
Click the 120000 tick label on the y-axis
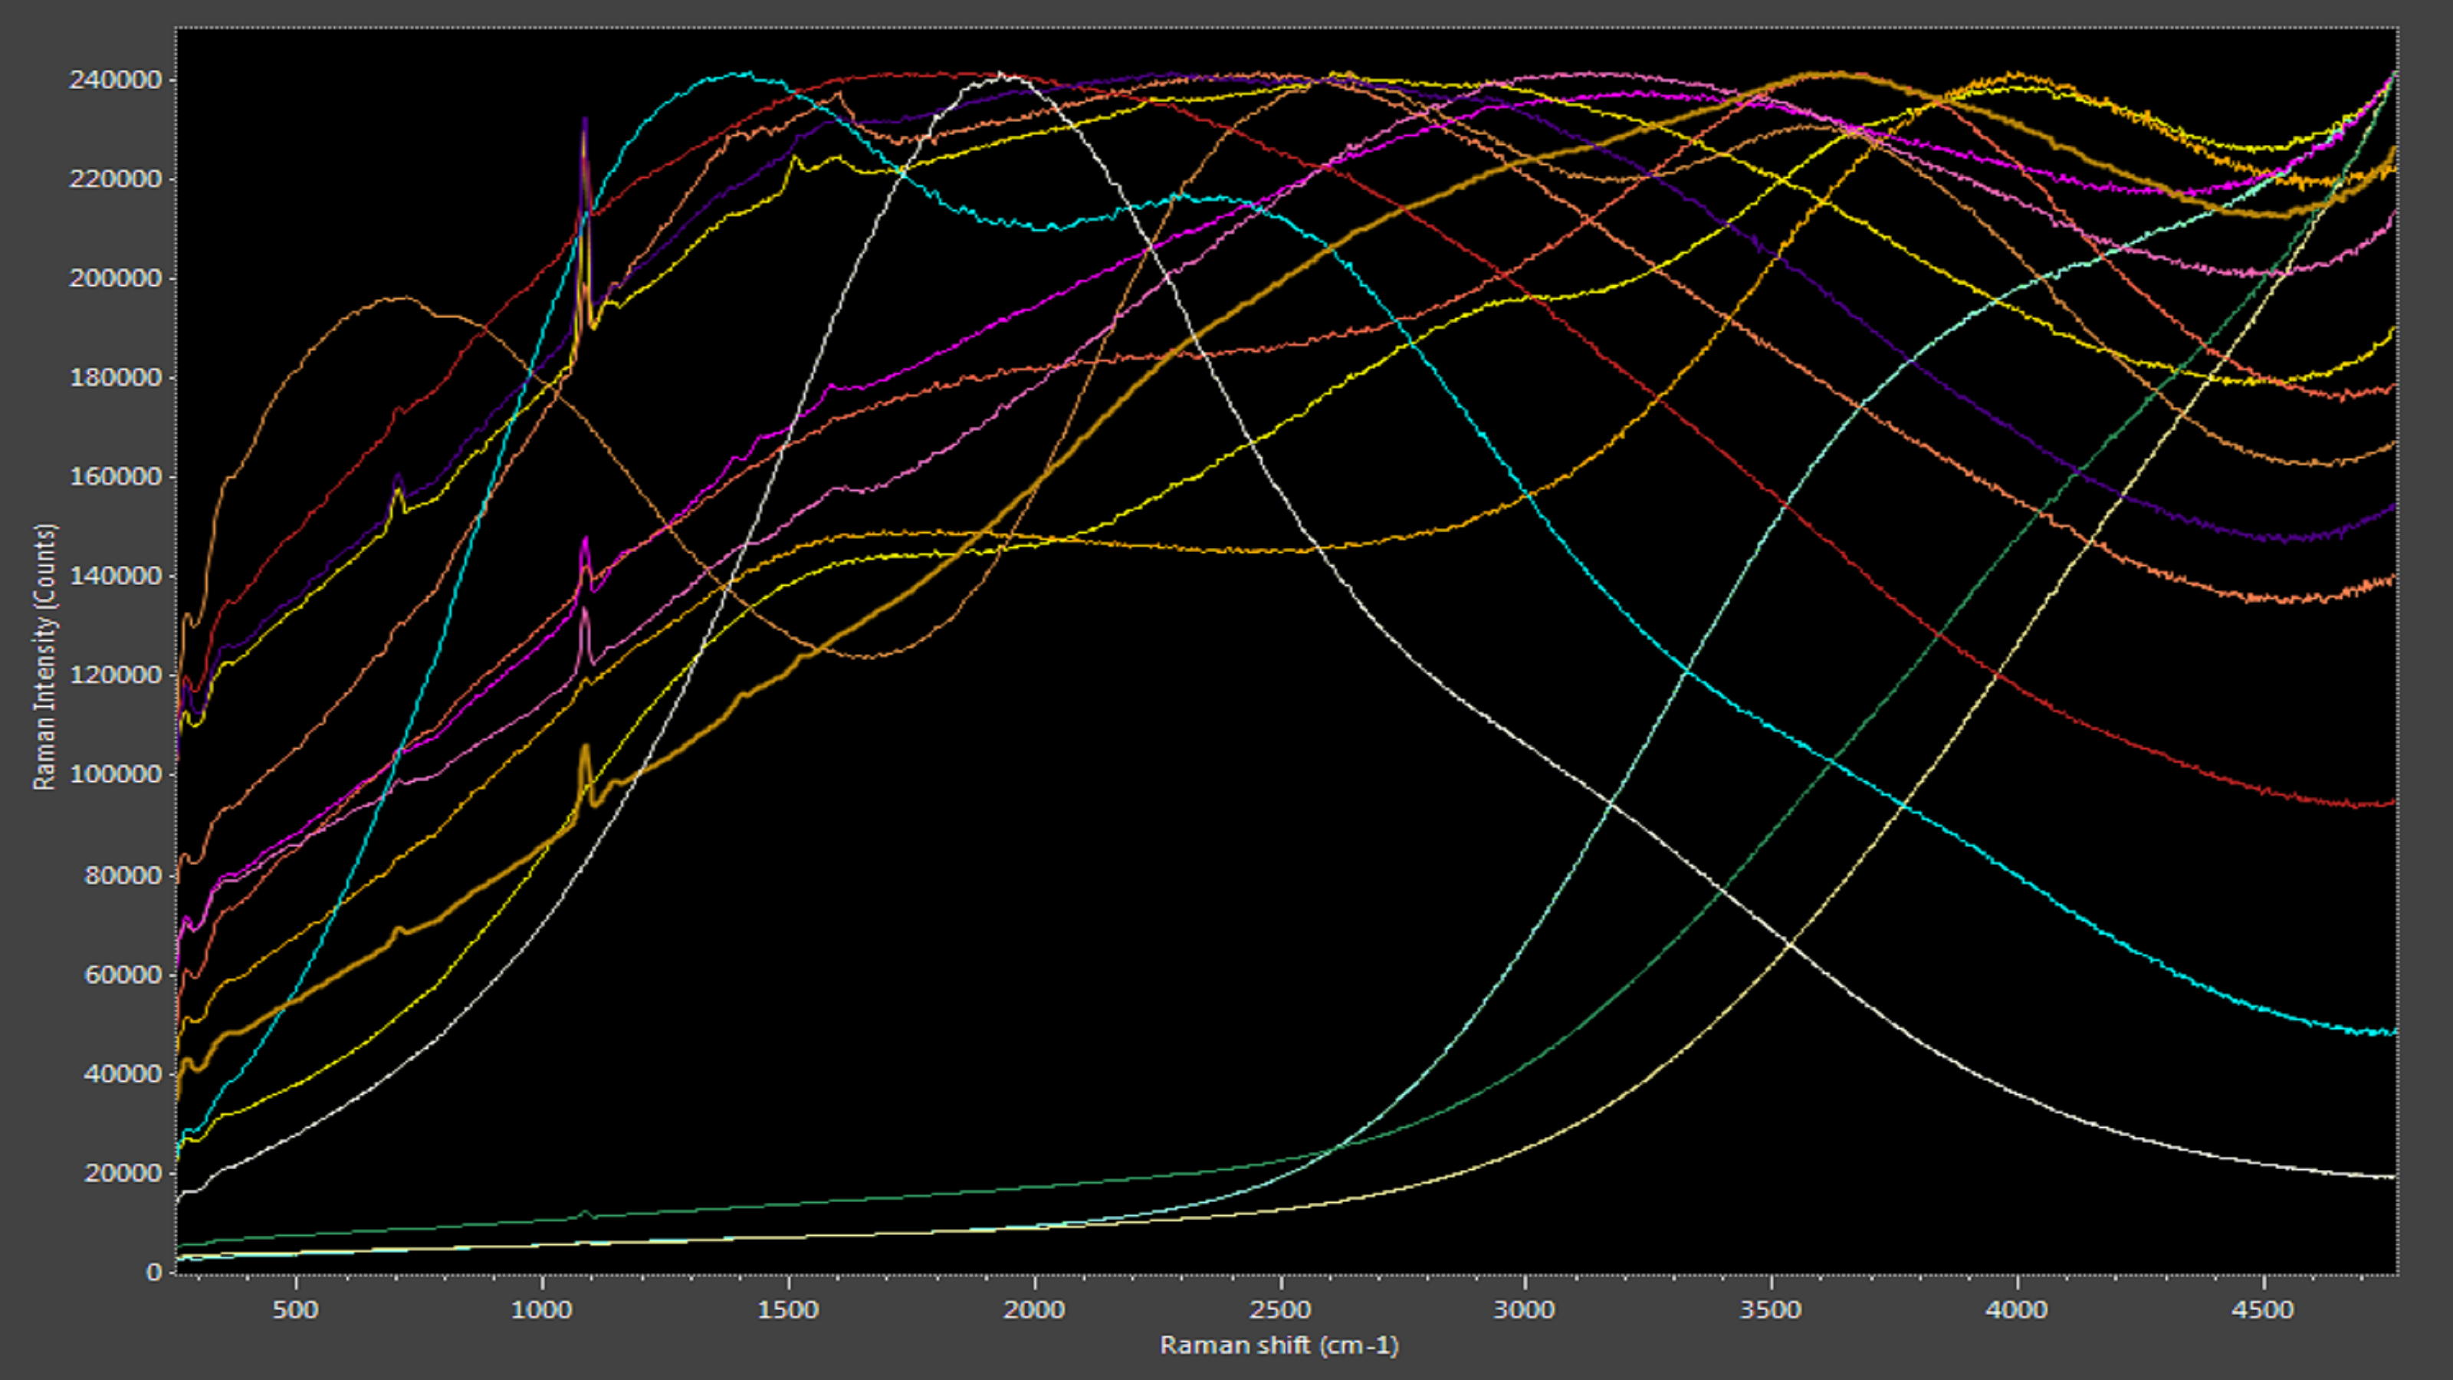click(114, 675)
